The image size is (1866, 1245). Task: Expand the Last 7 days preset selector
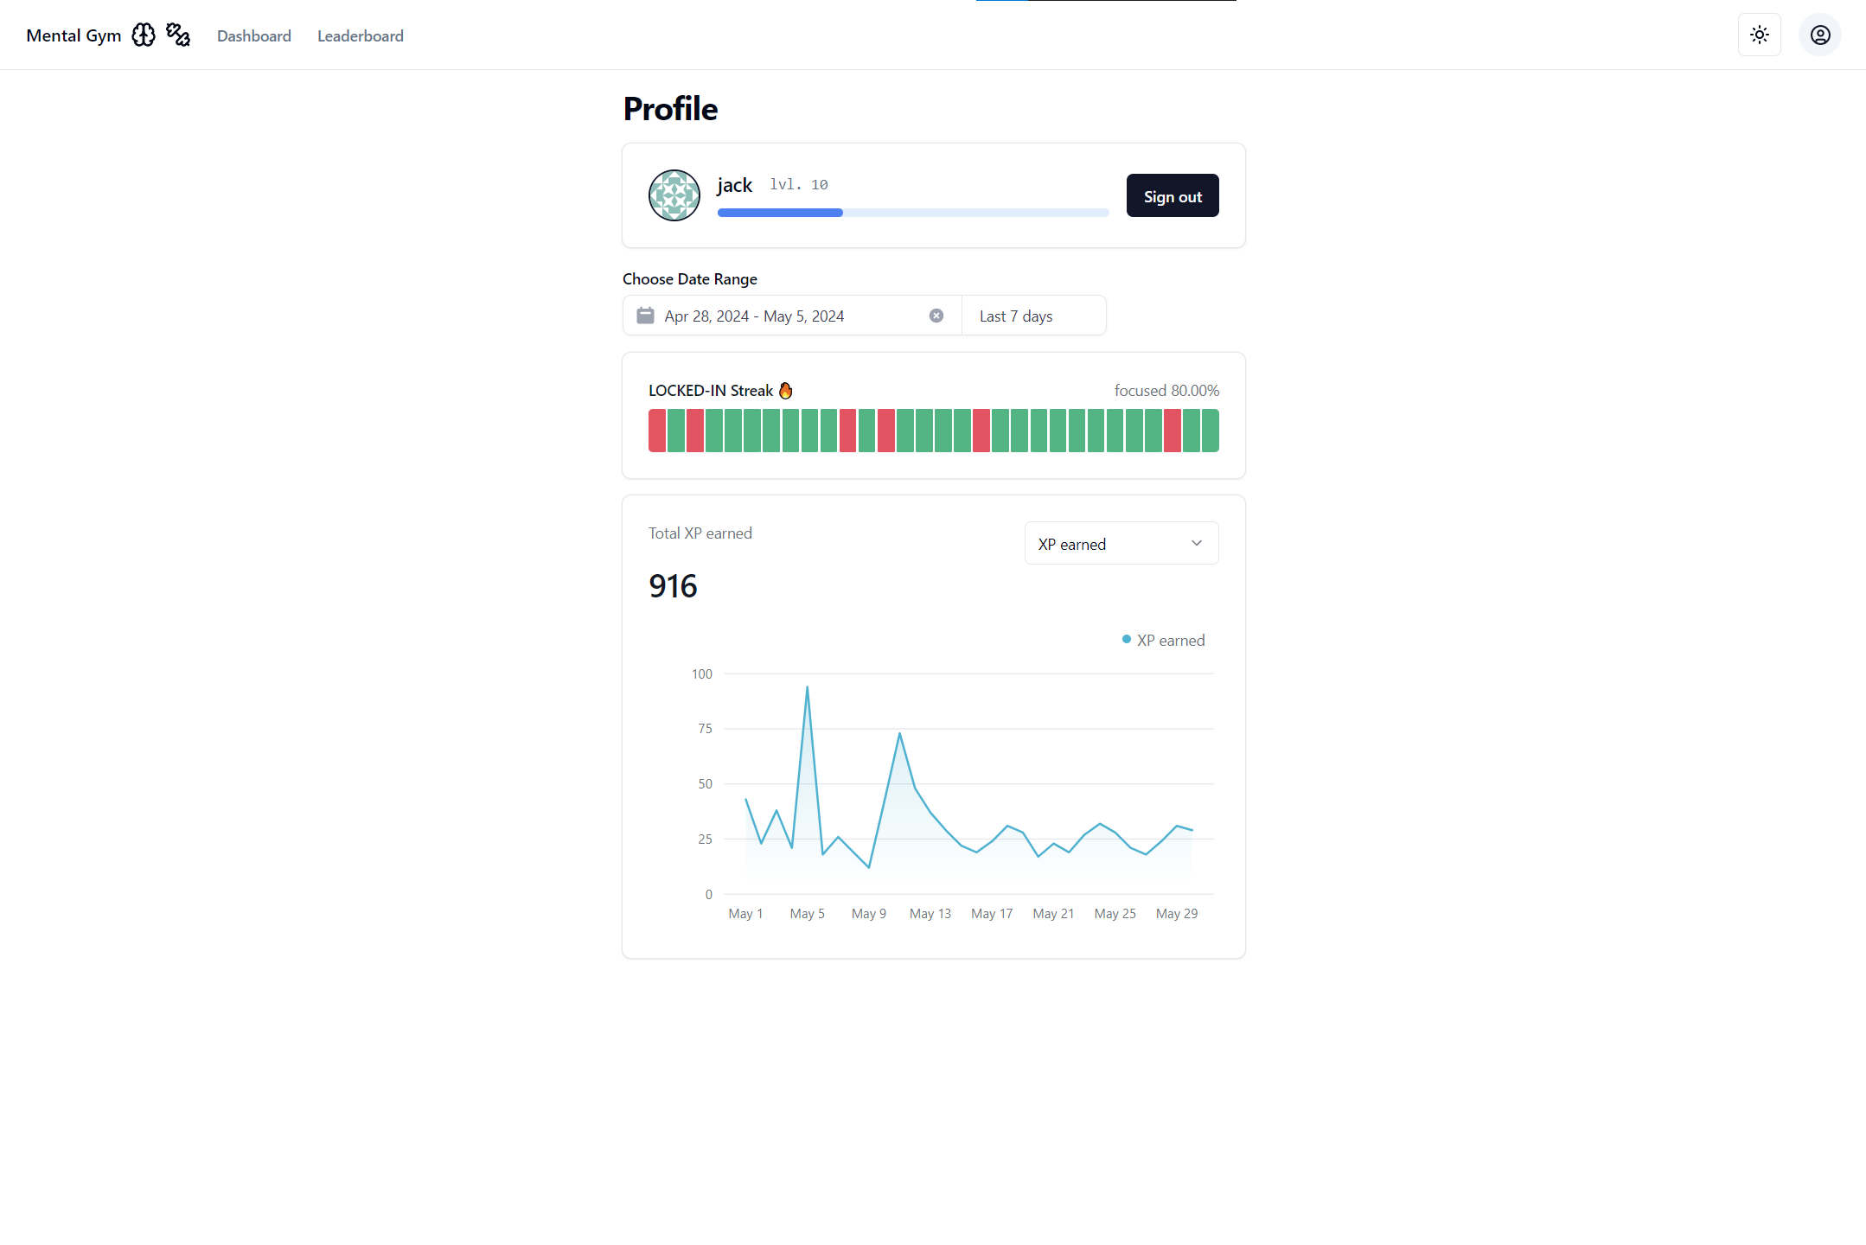pyautogui.click(x=1033, y=316)
